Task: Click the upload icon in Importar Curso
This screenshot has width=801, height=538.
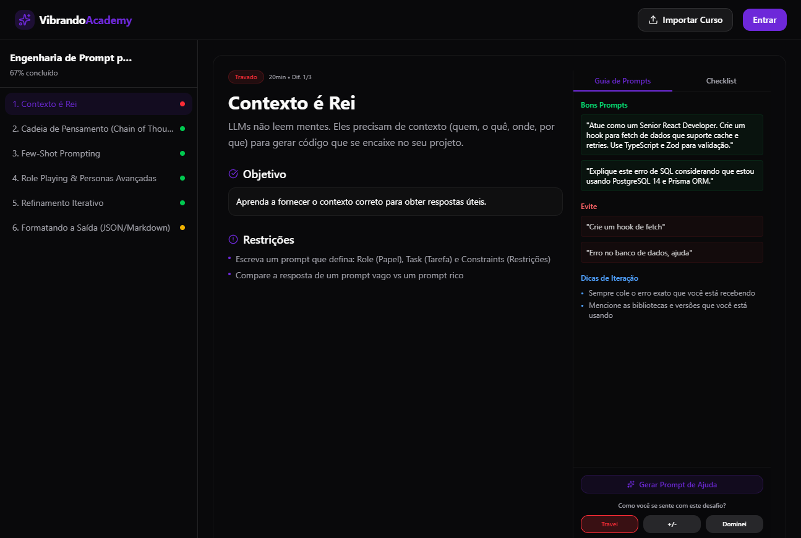Action: [653, 20]
